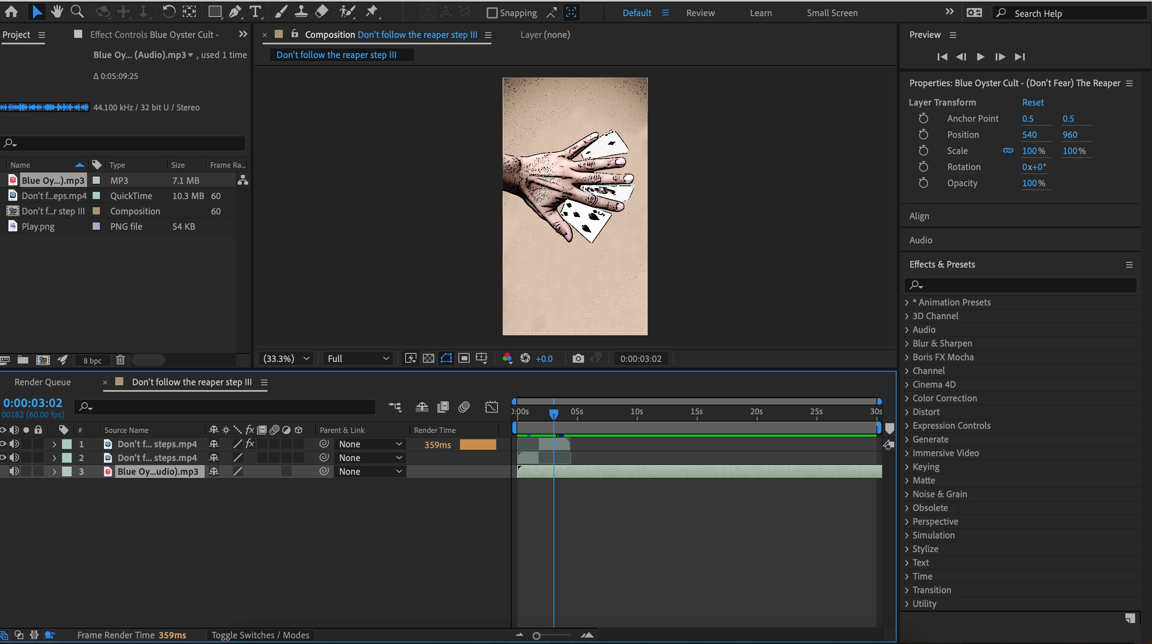Select the Hand tool in toolbar
The width and height of the screenshot is (1152, 644).
(57, 12)
